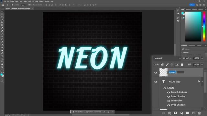Viewport: 207px width, 116px height.
Task: Click the rainbow hue slider
Action: point(204,26)
